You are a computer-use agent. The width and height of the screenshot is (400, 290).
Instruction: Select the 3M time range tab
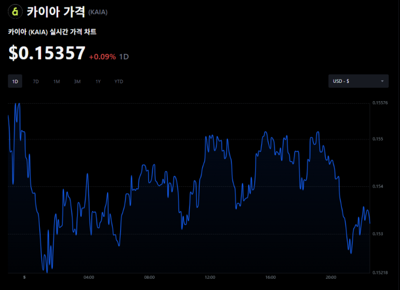(x=77, y=81)
